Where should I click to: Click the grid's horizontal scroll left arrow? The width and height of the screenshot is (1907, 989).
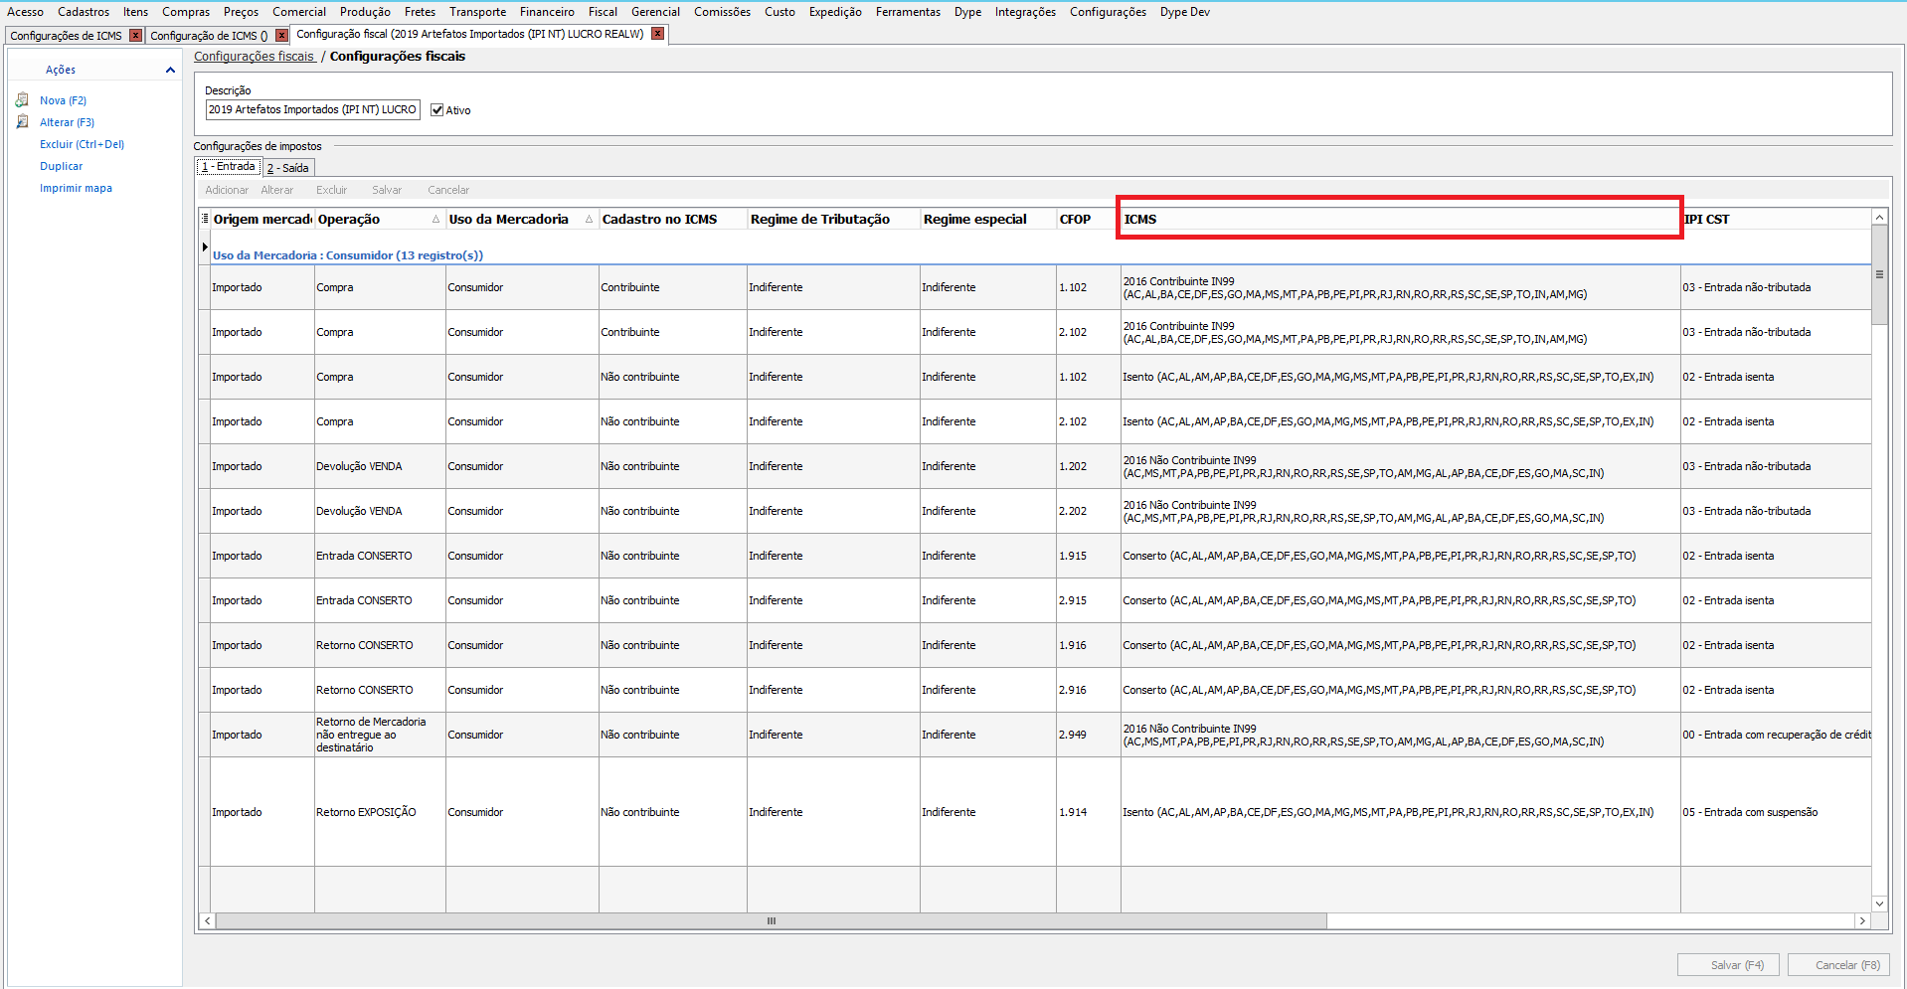click(207, 921)
